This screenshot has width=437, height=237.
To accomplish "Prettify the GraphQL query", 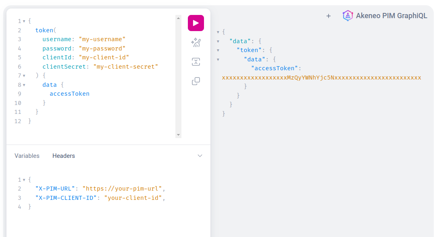I will [196, 42].
